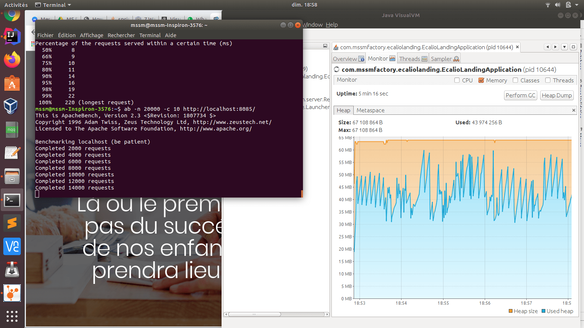Click the heap memory usage graph
The width and height of the screenshot is (584, 328).
pyautogui.click(x=463, y=218)
